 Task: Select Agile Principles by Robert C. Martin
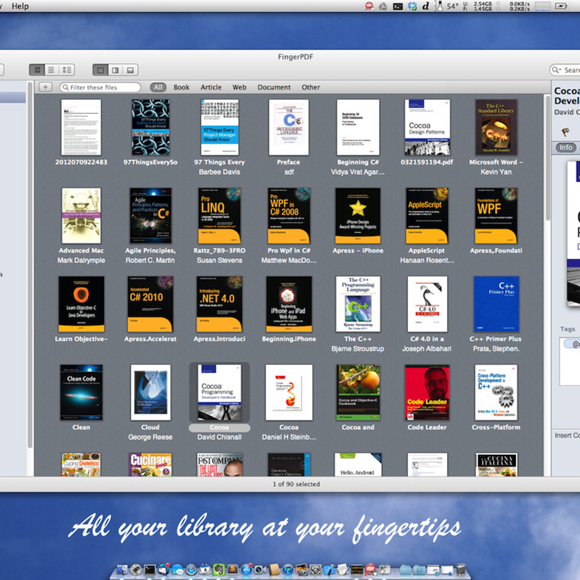click(x=150, y=216)
